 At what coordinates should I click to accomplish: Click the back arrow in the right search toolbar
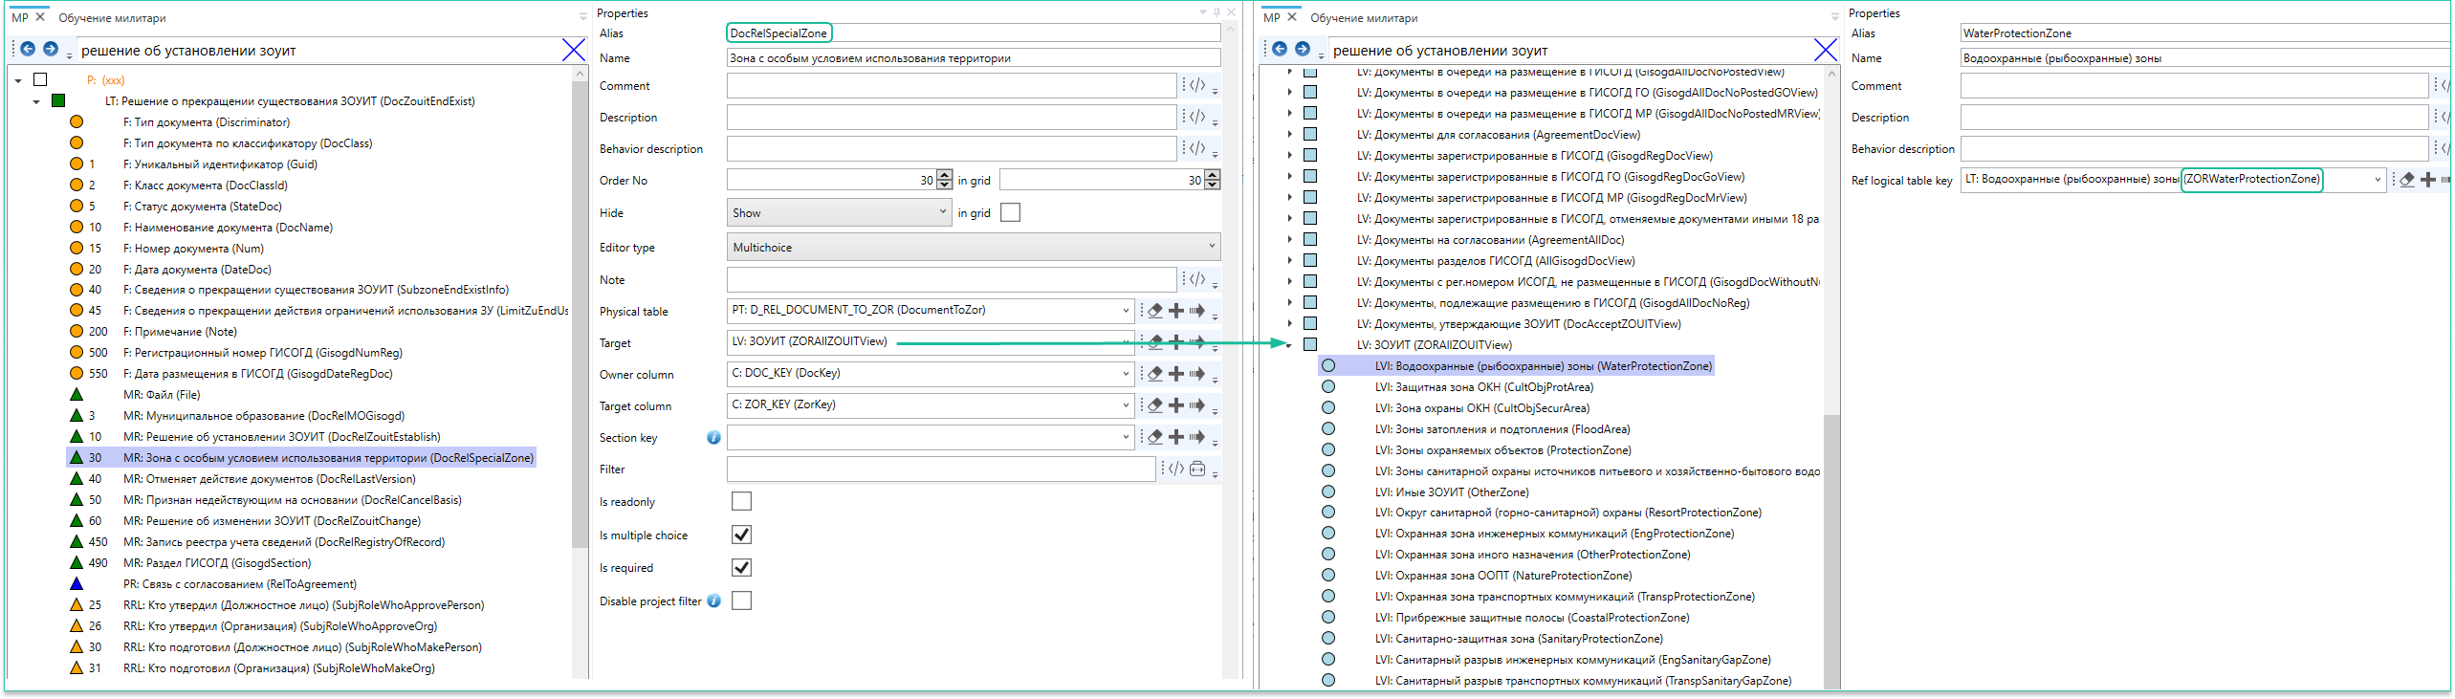coord(1280,49)
